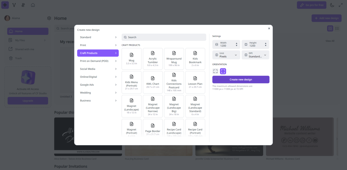Close the Create new design dialog
Screen dimensions: 347x170
point(269,28)
